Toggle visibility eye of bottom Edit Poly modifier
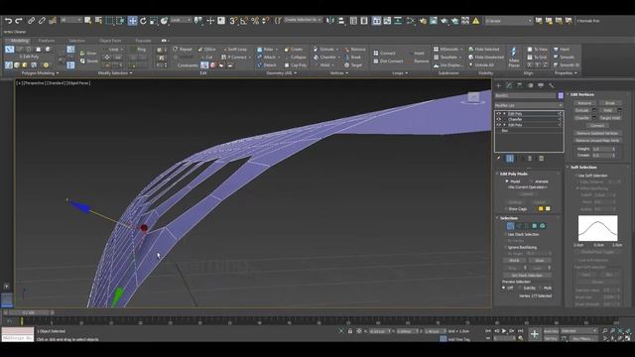The height and width of the screenshot is (357, 635). [498, 125]
